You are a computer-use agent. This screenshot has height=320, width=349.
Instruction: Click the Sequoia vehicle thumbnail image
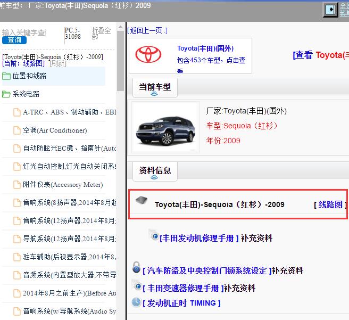tap(165, 128)
